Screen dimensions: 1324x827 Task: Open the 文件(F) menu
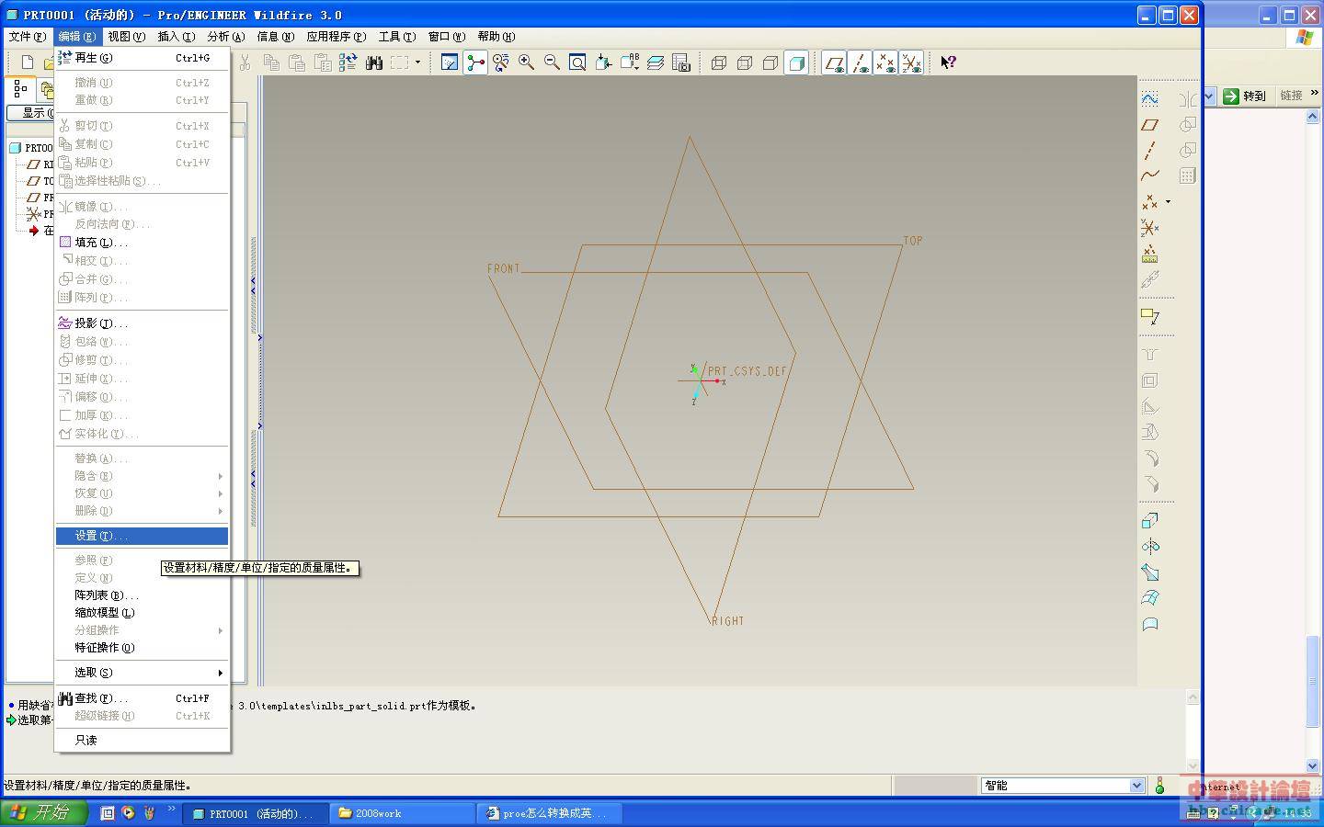point(27,37)
